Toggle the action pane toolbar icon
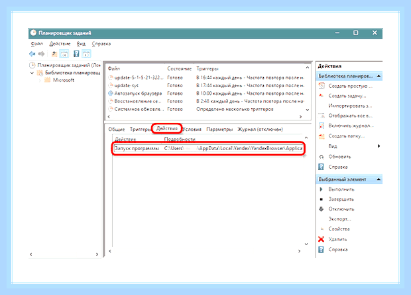411x295 pixels. click(86, 54)
